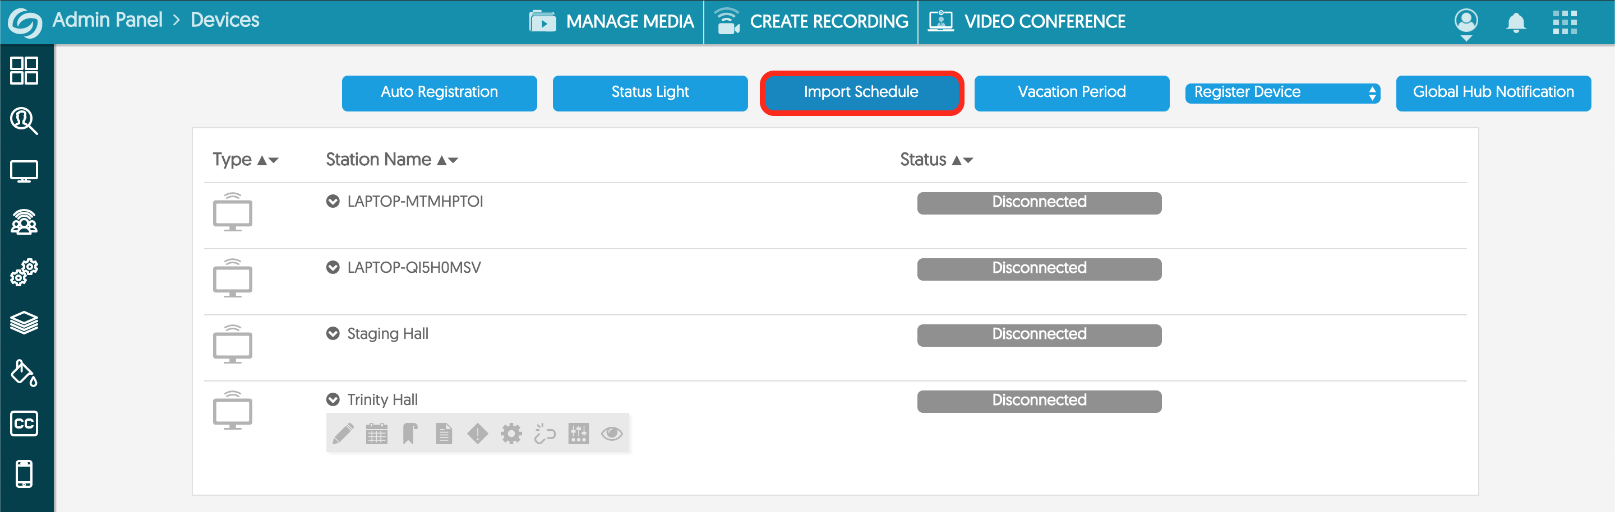The height and width of the screenshot is (512, 1615).
Task: Open the document icon for Trinity Hall
Action: 444,433
